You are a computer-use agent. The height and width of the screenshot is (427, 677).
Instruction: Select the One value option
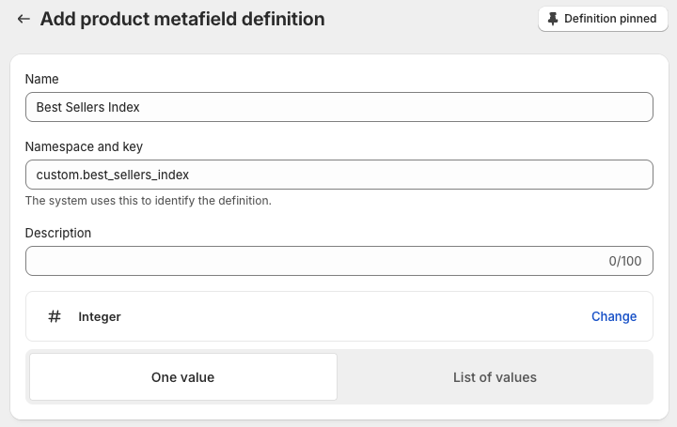tap(182, 377)
